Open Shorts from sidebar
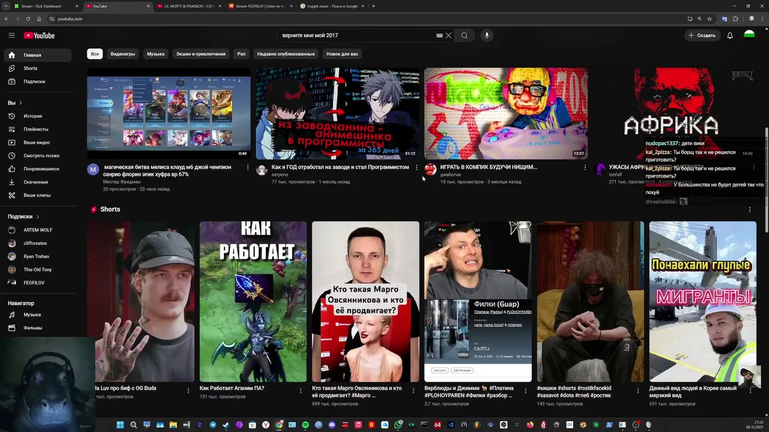The image size is (769, 432). tap(37, 68)
